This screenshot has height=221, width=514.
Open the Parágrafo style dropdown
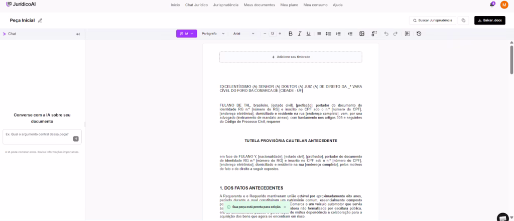click(x=213, y=33)
